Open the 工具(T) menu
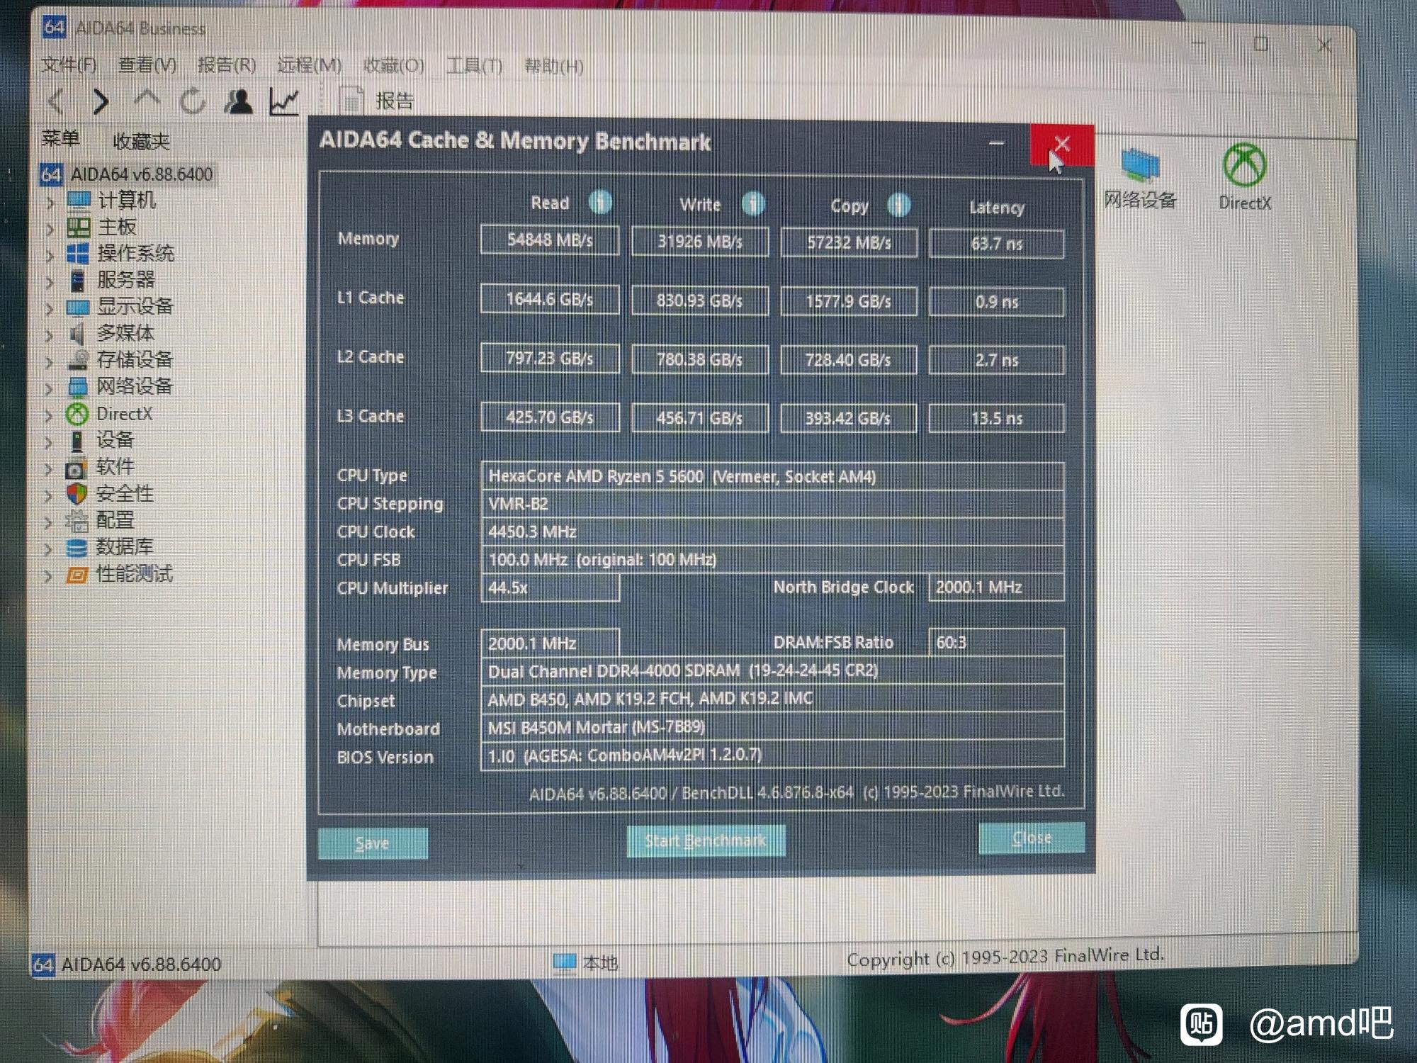The image size is (1417, 1063). click(474, 66)
